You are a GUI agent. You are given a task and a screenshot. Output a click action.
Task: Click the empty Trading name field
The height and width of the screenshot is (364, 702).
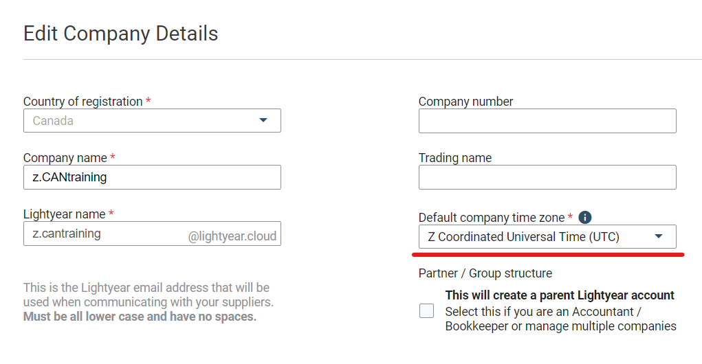coord(547,177)
